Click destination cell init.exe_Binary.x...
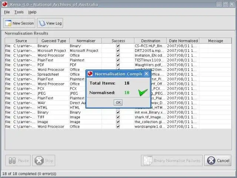This screenshot has height=178, width=237. (x=150, y=112)
